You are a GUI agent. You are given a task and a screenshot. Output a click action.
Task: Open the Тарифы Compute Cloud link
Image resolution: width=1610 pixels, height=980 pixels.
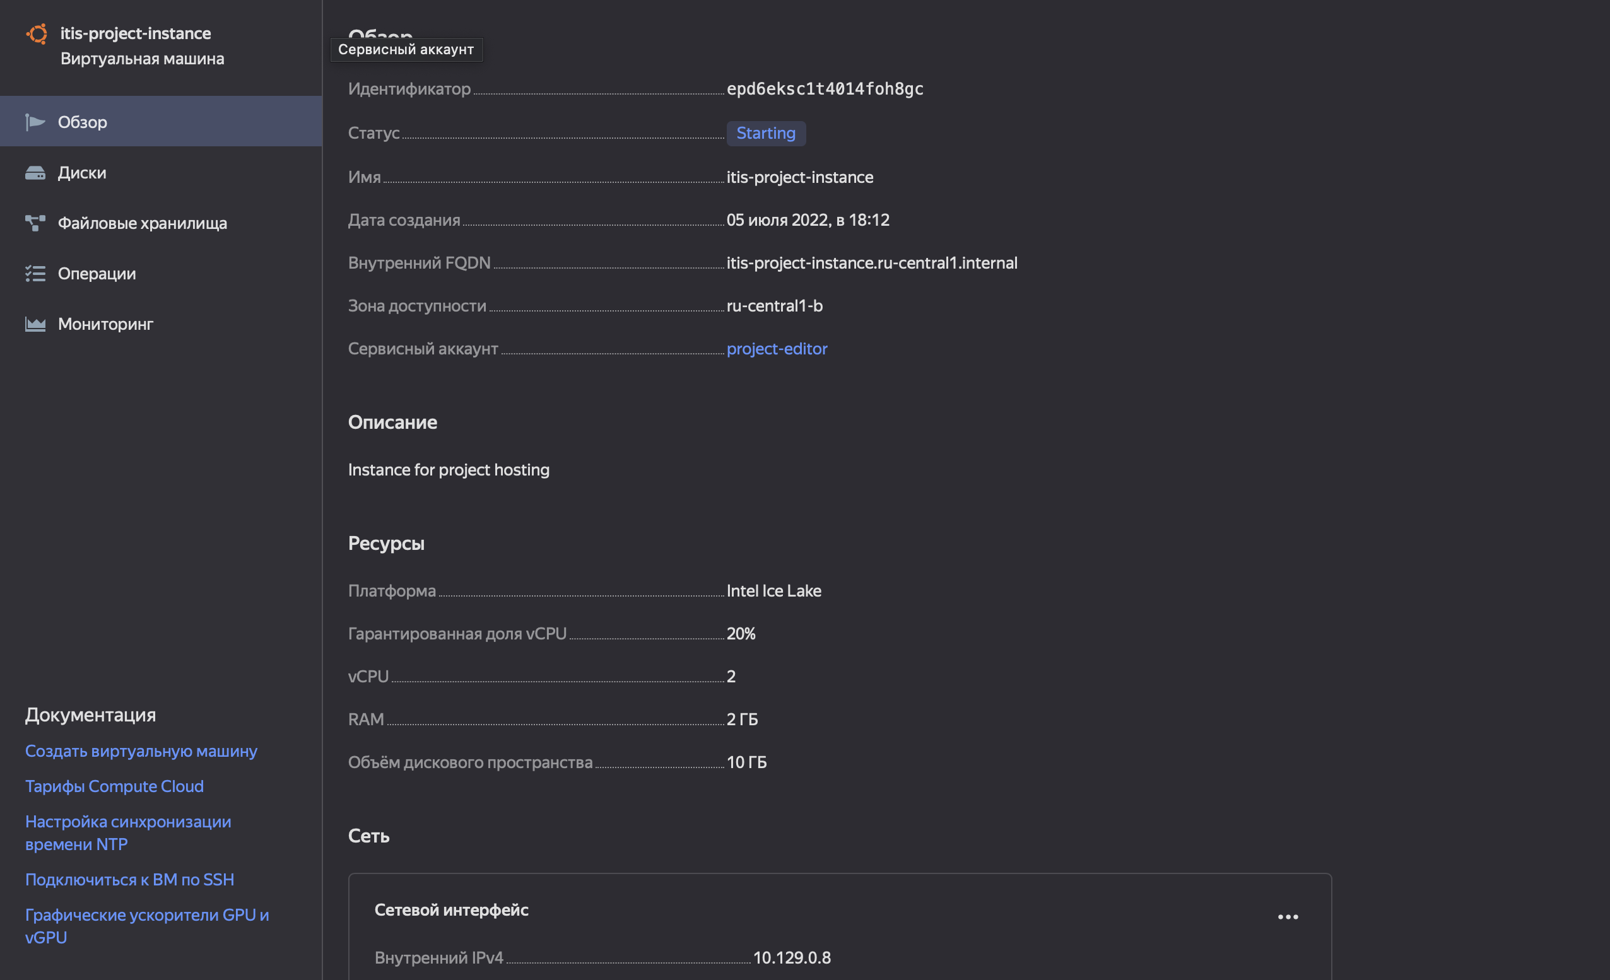pyautogui.click(x=114, y=786)
